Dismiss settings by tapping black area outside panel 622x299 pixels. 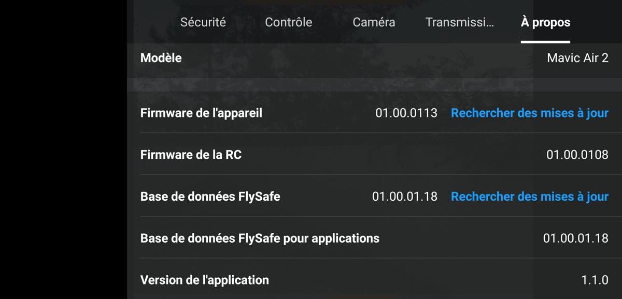63,149
